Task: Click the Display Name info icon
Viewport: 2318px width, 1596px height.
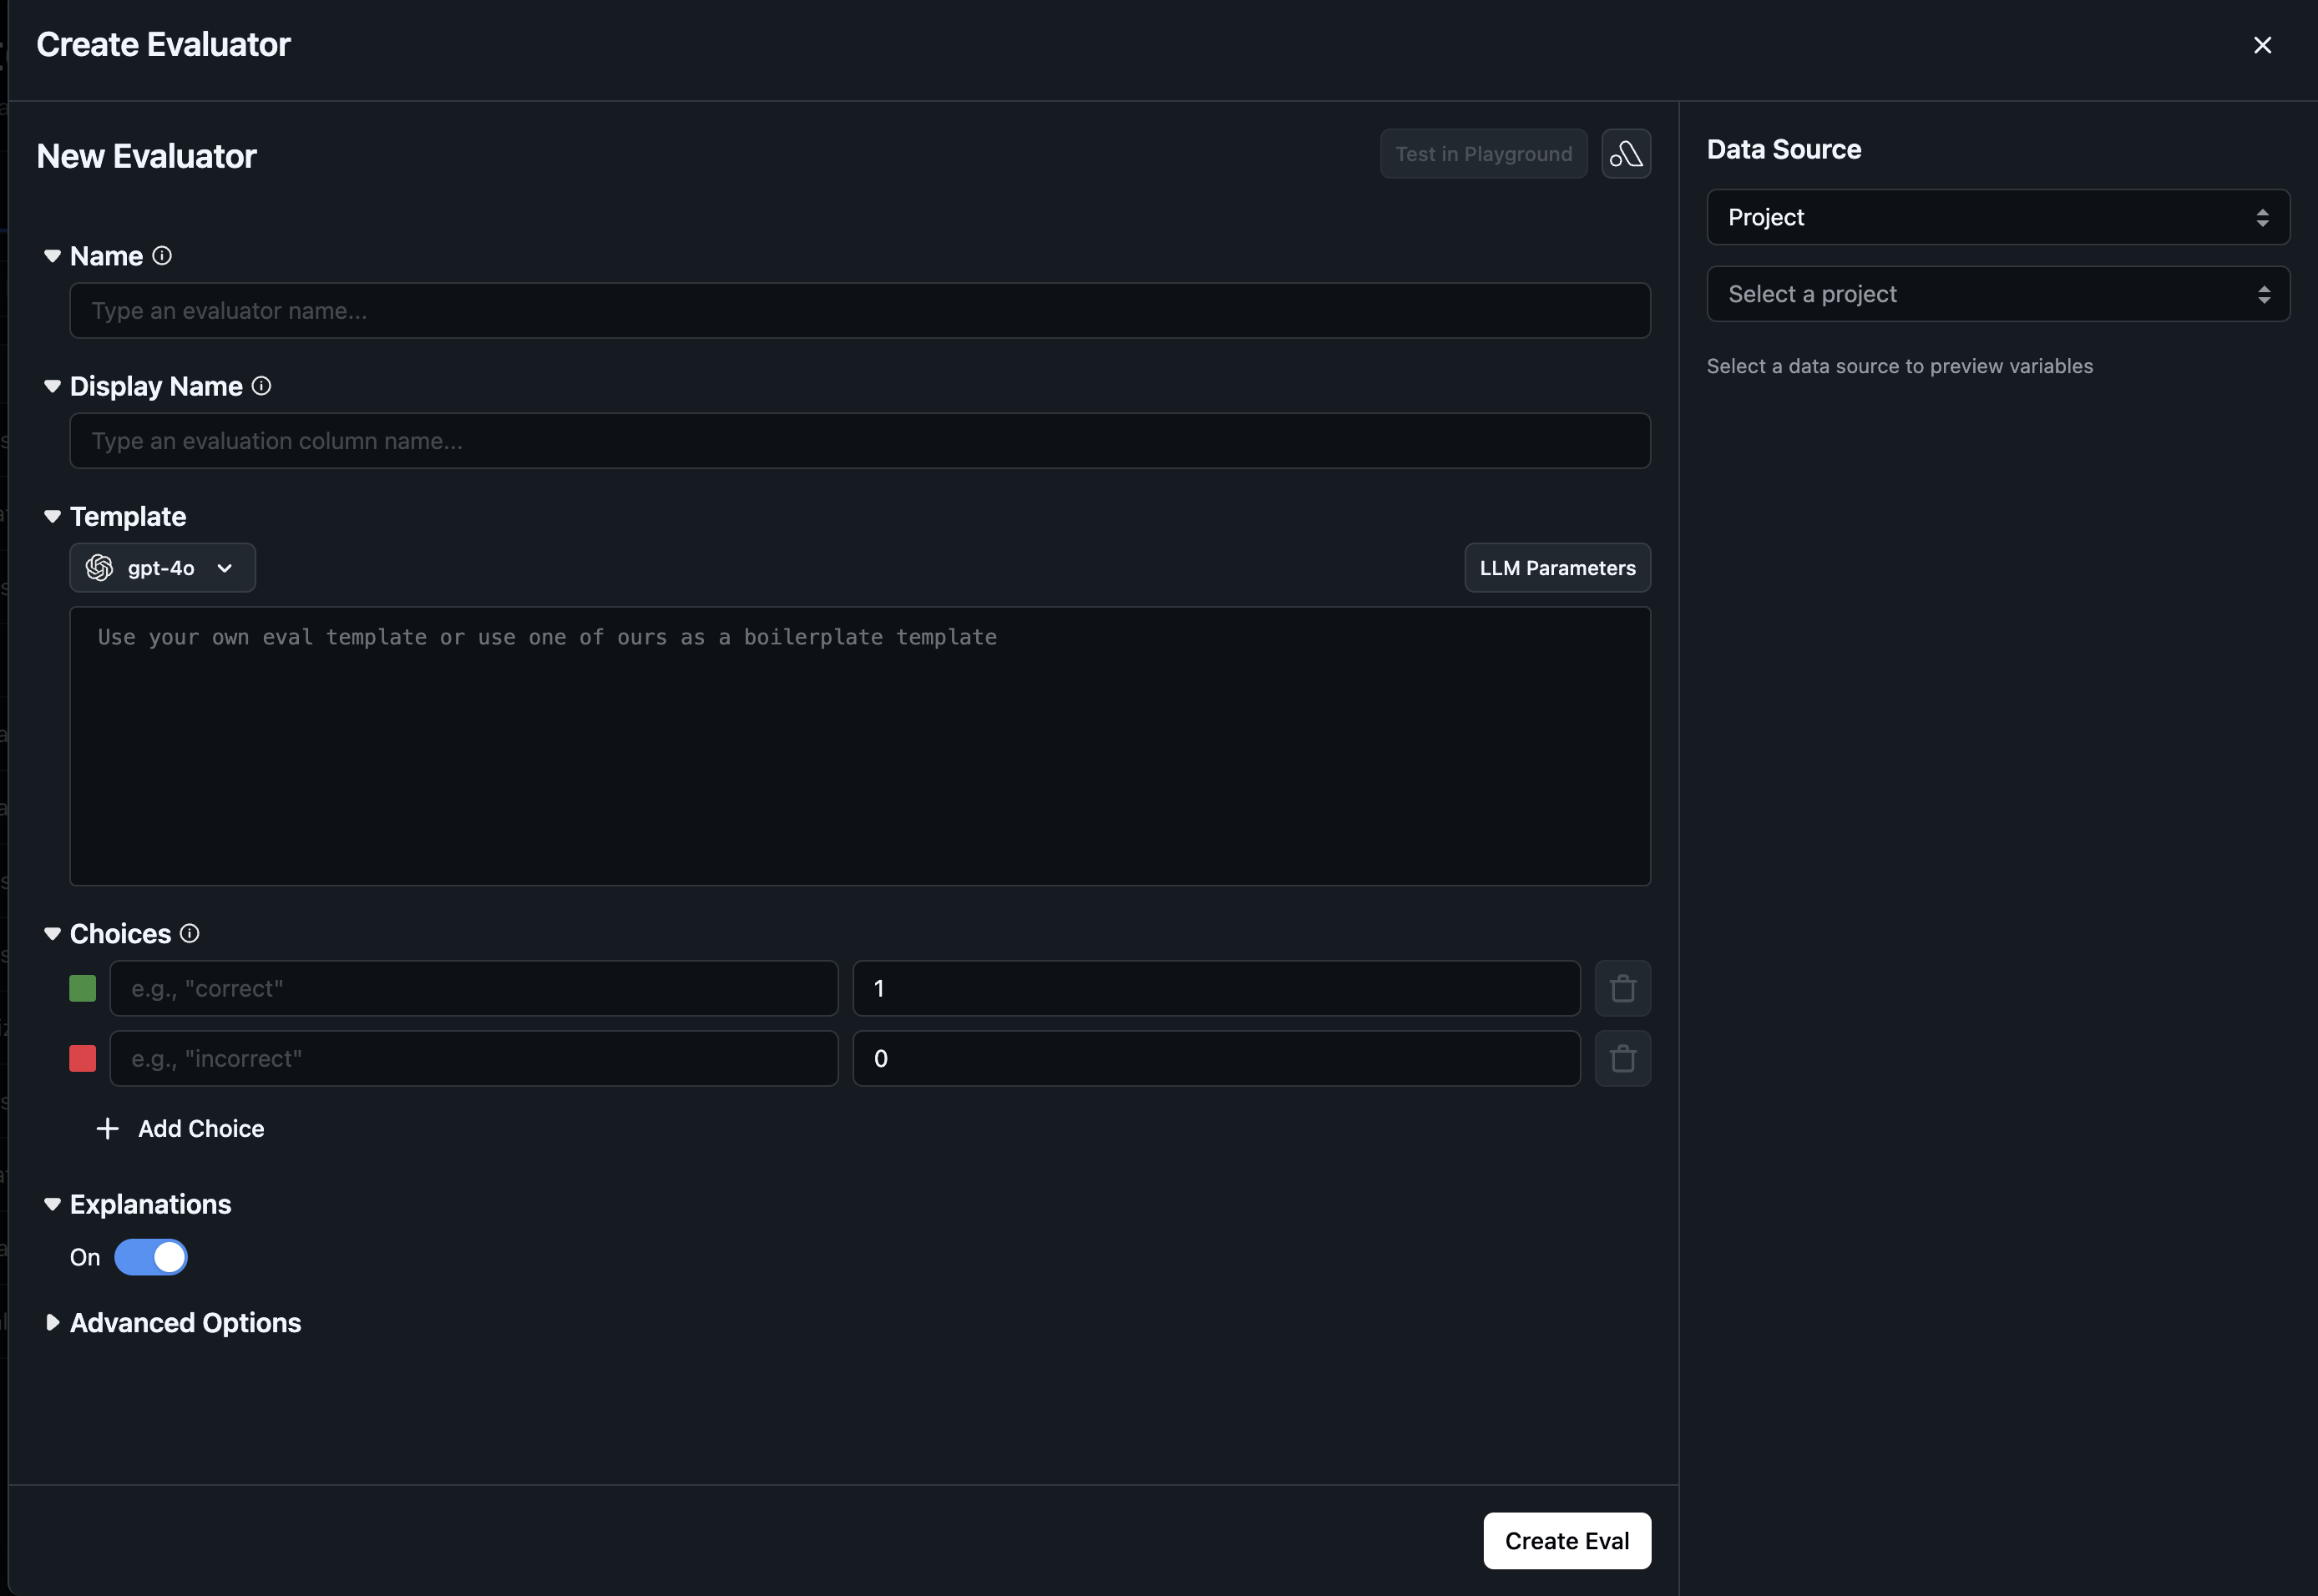Action: 261,386
